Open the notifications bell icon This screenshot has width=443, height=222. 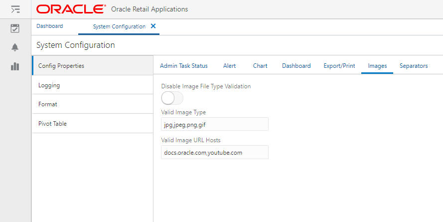(x=15, y=47)
